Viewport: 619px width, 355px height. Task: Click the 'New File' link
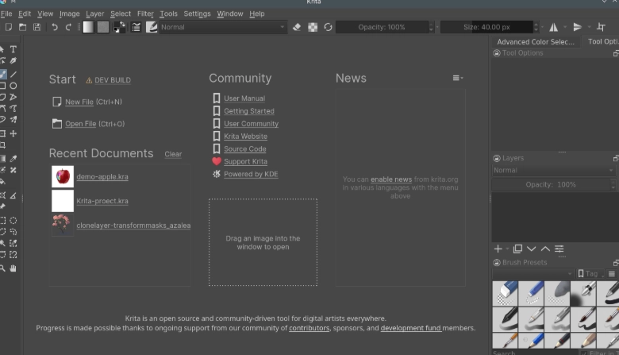point(79,102)
